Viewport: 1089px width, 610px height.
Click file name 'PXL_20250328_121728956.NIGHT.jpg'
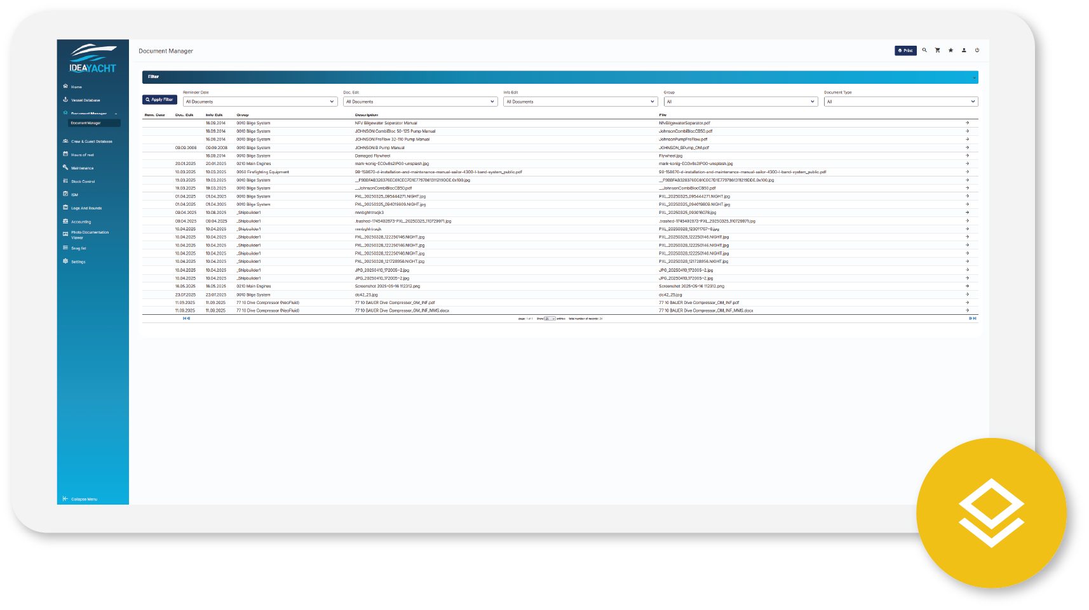click(693, 262)
